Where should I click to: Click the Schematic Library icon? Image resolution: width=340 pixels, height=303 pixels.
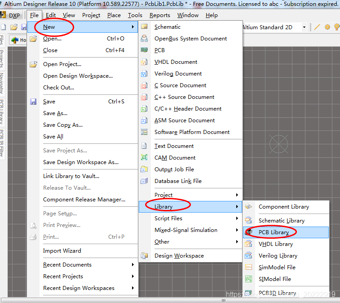(x=248, y=220)
